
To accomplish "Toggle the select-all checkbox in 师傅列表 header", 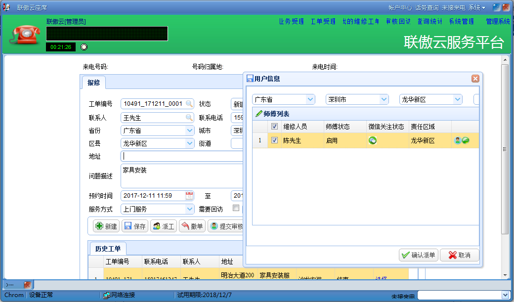I will click(274, 127).
